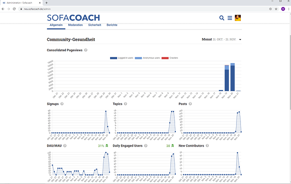The image size is (291, 184).
Task: Switch to the Sicherheit tab
Action: pos(94,25)
